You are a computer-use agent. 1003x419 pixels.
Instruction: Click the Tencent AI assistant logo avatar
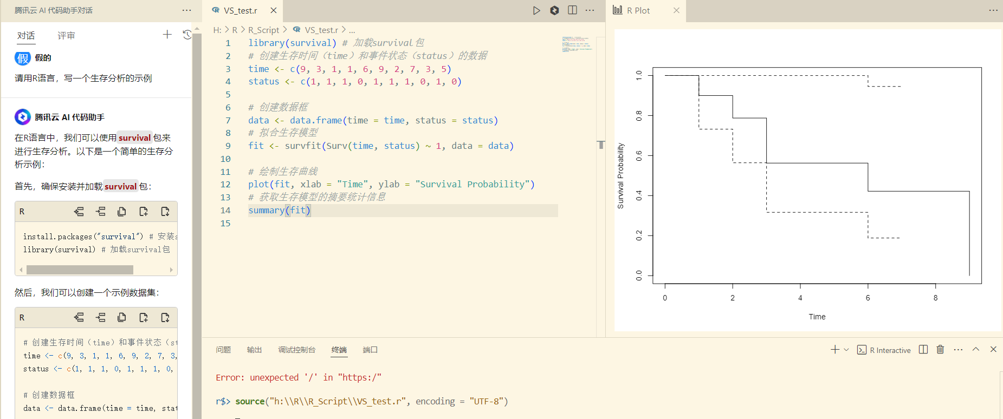(23, 117)
